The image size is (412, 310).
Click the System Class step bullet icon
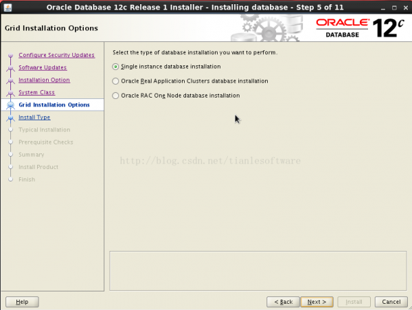tap(10, 93)
